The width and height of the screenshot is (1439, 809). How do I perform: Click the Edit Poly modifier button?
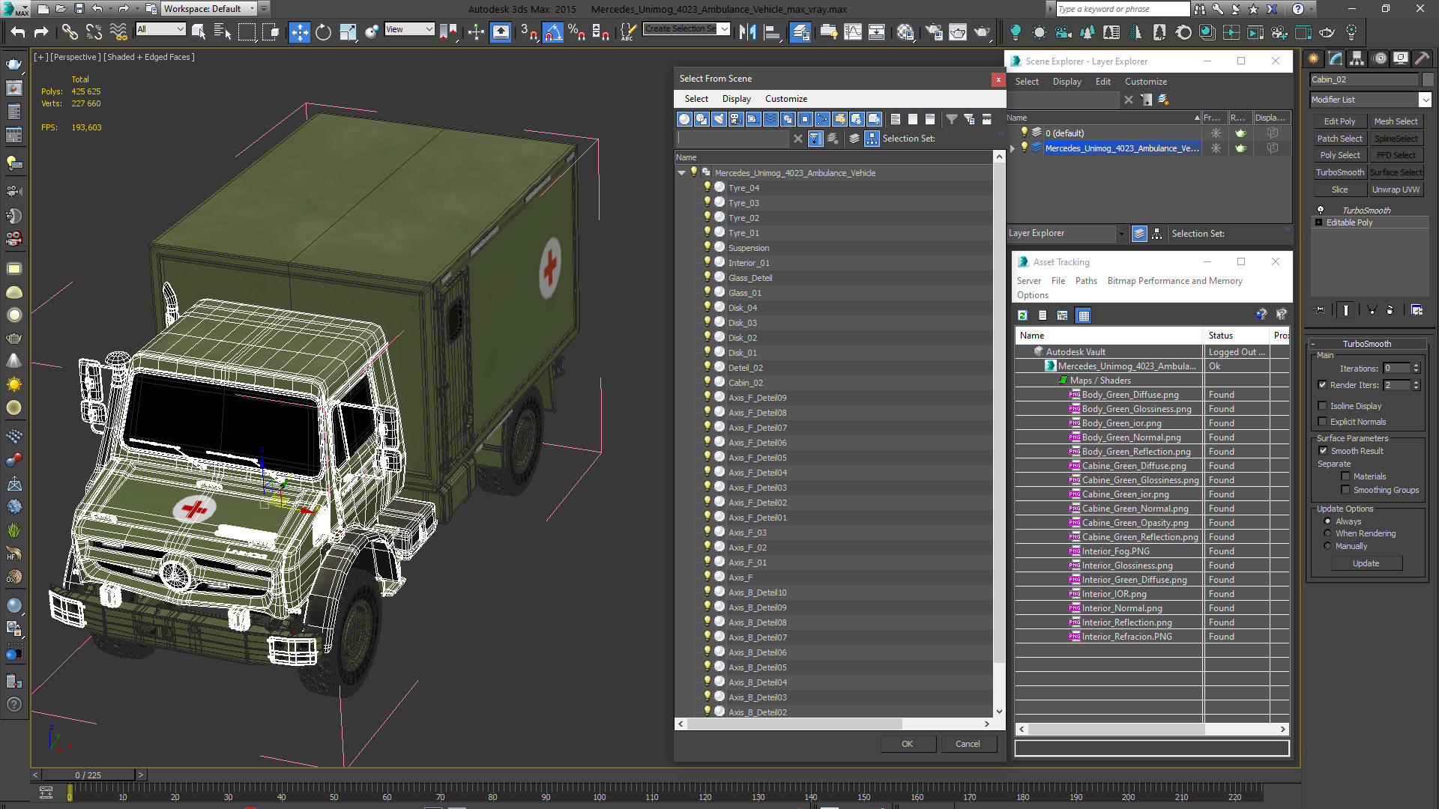tap(1339, 121)
